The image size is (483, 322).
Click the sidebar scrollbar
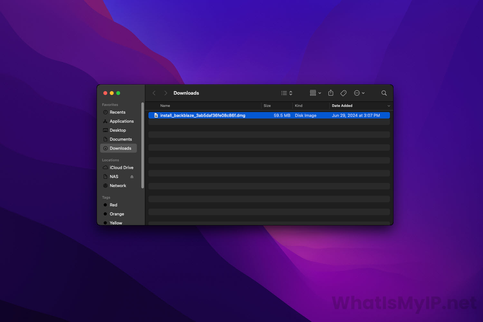pos(143,146)
